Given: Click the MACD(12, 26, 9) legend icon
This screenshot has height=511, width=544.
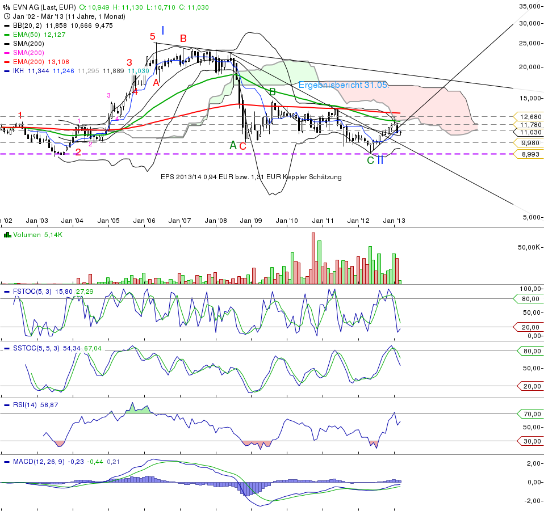Looking at the screenshot, I should [x=6, y=461].
